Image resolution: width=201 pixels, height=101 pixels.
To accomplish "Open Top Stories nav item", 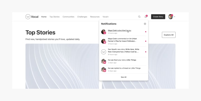I will point(54,17).
